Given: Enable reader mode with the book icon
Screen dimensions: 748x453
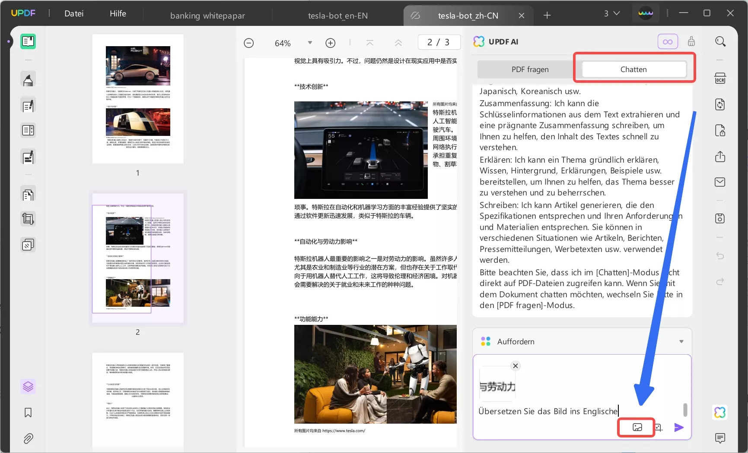Looking at the screenshot, I should point(28,41).
